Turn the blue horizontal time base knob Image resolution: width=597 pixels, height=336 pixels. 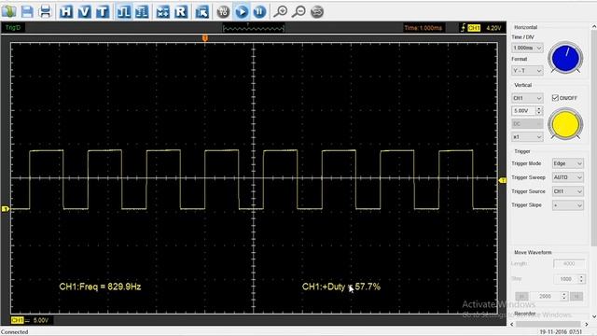click(x=565, y=58)
